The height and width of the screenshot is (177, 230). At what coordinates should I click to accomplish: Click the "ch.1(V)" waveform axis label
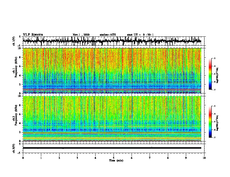click(x=14, y=41)
